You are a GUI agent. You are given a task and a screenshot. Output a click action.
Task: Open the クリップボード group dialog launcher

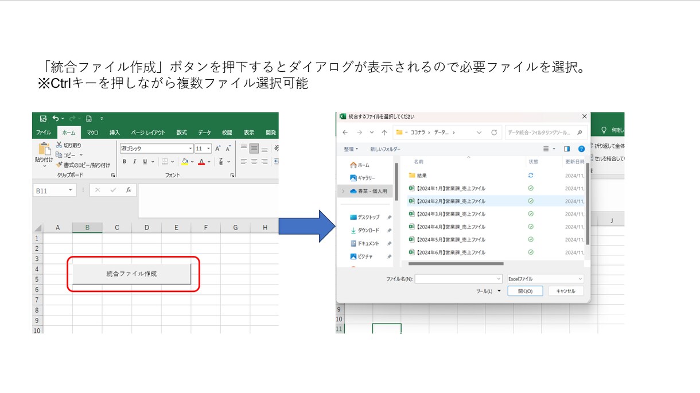click(112, 175)
